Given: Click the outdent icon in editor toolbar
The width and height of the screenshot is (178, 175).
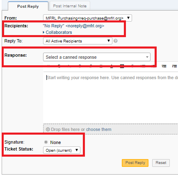Looking at the screenshot, I should coord(164,66).
